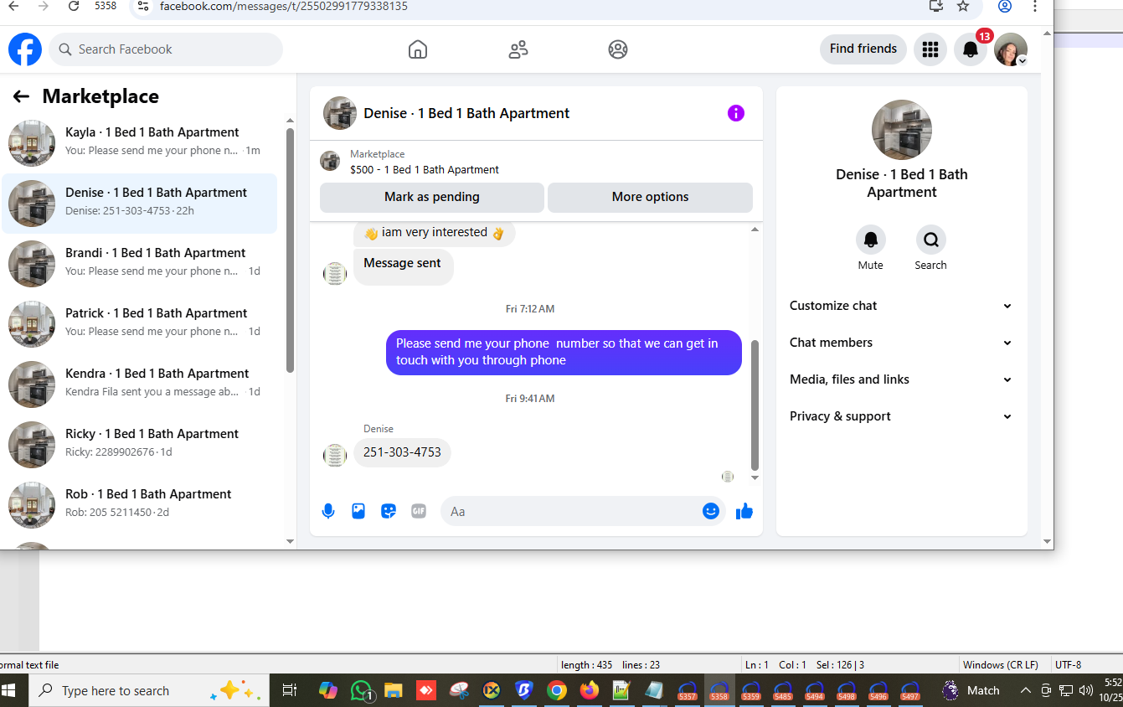Navigate back in the browser
The height and width of the screenshot is (707, 1123).
click(13, 7)
